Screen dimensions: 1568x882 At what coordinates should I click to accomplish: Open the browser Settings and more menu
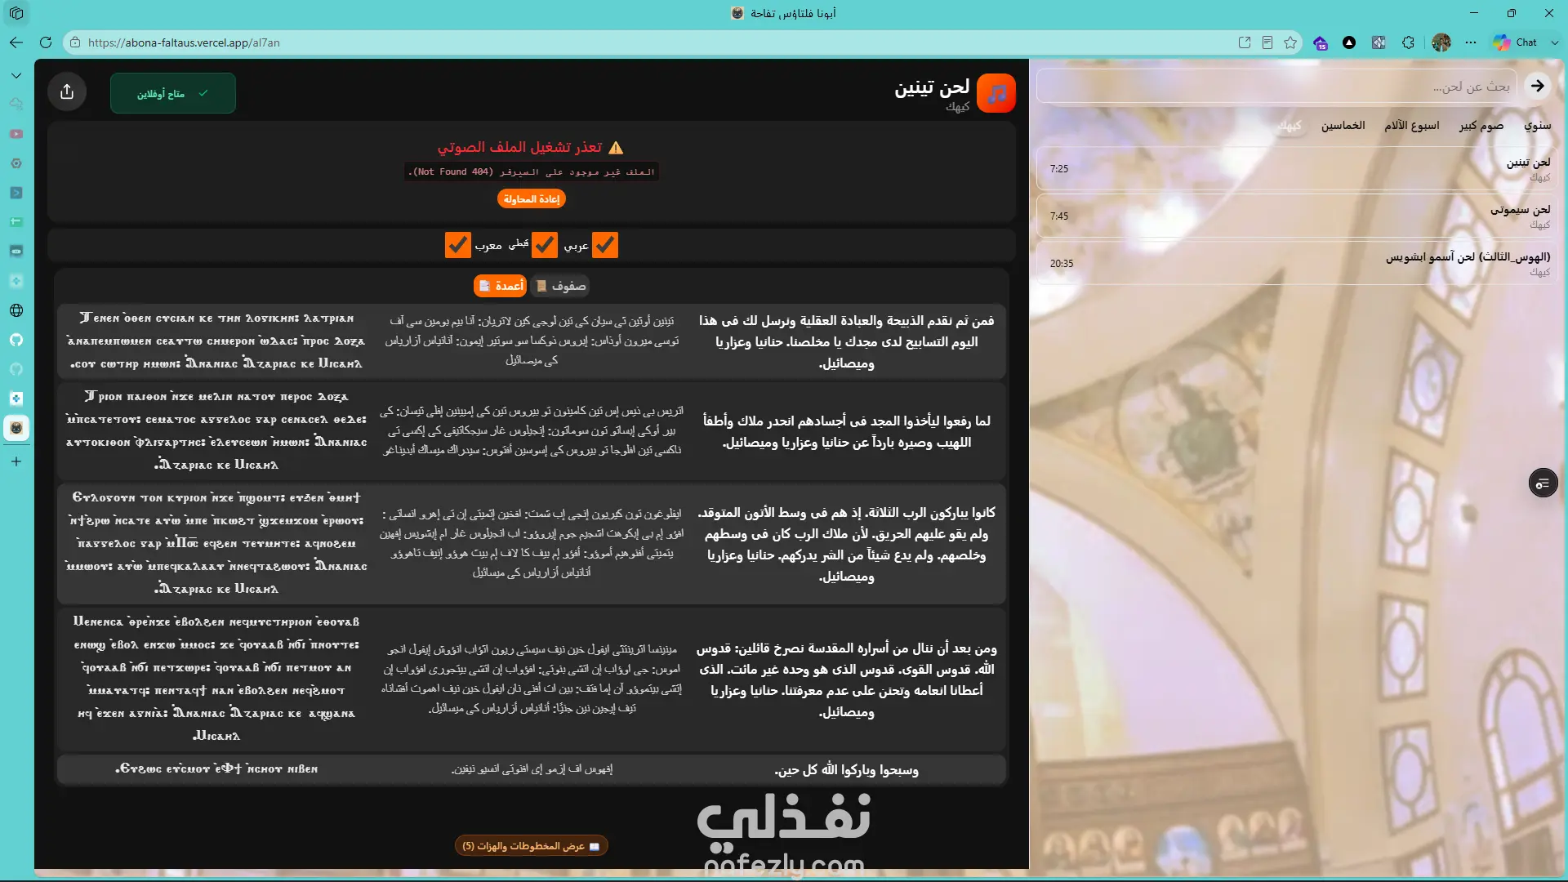click(1471, 42)
